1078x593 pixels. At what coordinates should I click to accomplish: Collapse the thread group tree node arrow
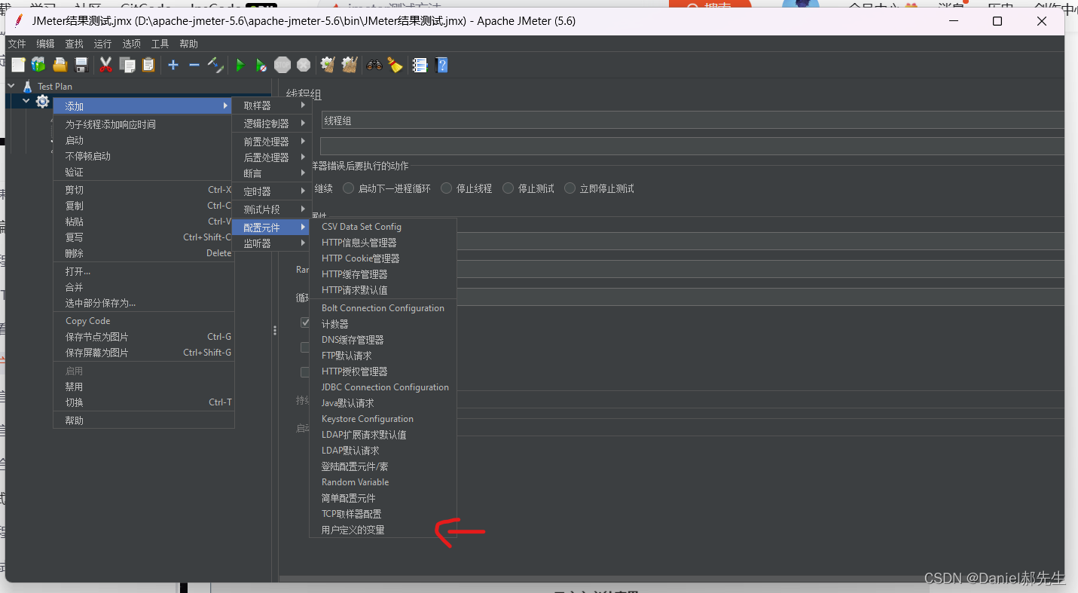pos(26,101)
